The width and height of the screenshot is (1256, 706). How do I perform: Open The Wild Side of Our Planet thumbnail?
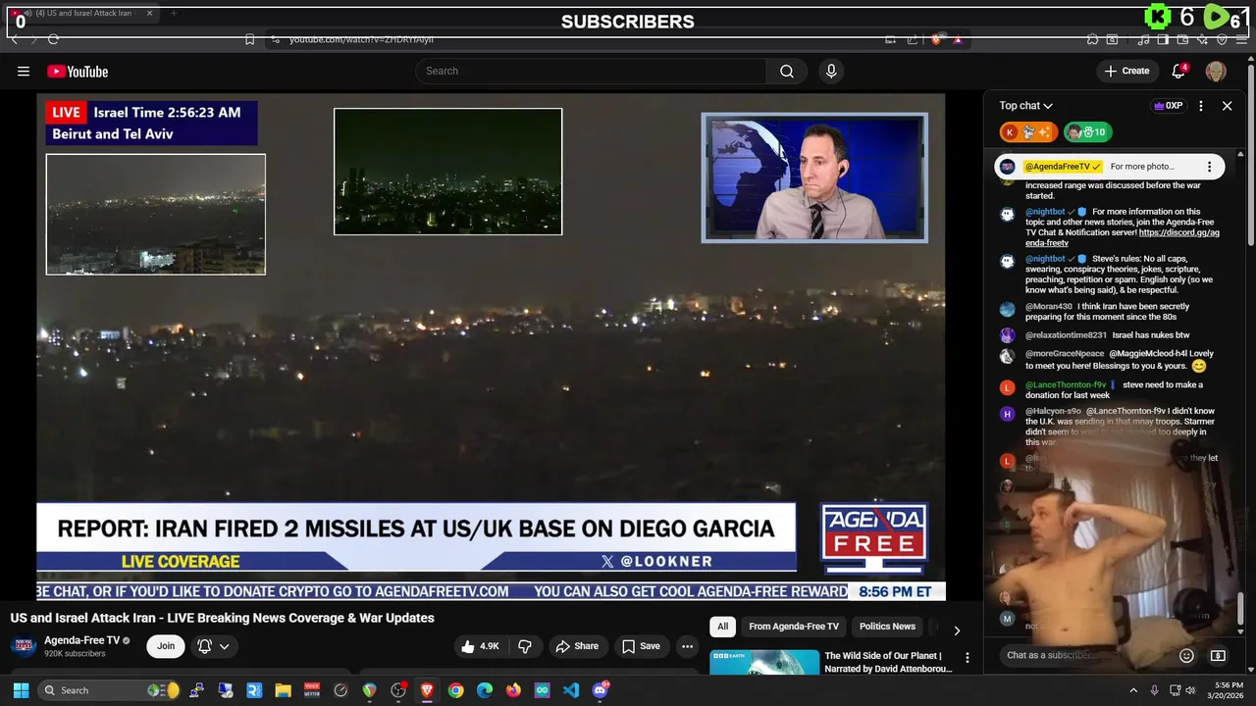tap(764, 663)
